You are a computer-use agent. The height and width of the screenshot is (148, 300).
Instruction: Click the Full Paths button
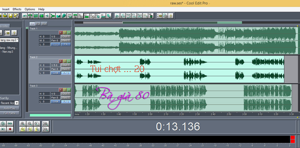(10, 113)
